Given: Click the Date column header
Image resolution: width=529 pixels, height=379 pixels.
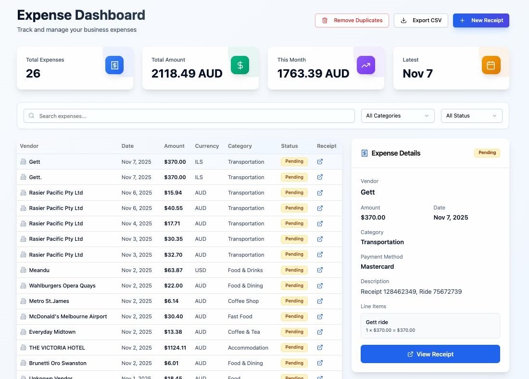Looking at the screenshot, I should coord(127,146).
